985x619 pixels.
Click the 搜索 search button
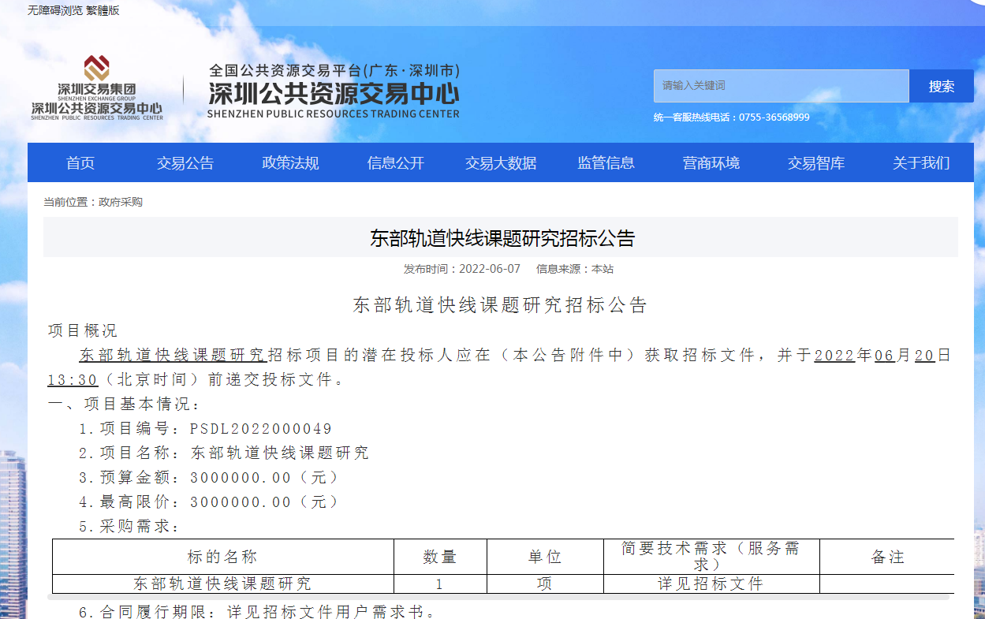point(941,86)
